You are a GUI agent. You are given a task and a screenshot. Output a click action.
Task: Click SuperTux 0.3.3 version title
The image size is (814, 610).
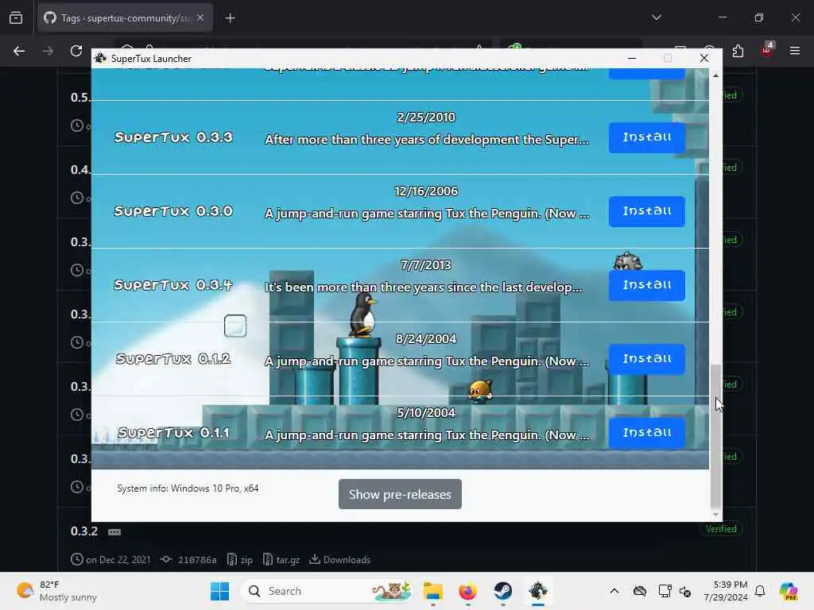point(173,137)
